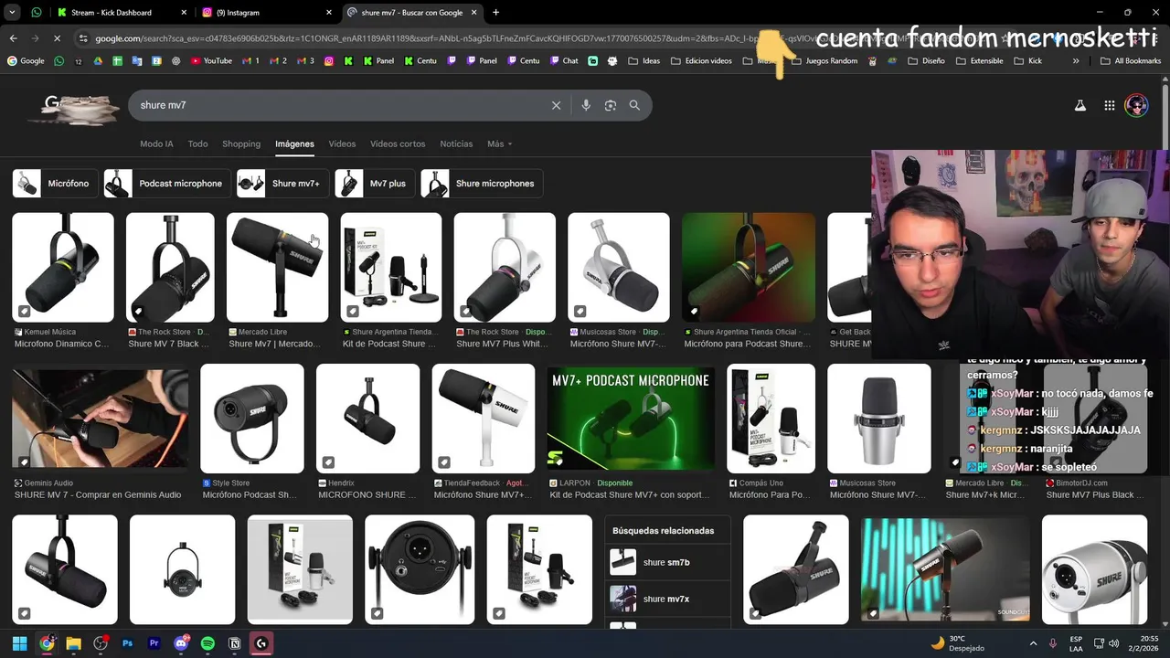Open Search Labs flask icon
The height and width of the screenshot is (658, 1170).
pos(1080,105)
